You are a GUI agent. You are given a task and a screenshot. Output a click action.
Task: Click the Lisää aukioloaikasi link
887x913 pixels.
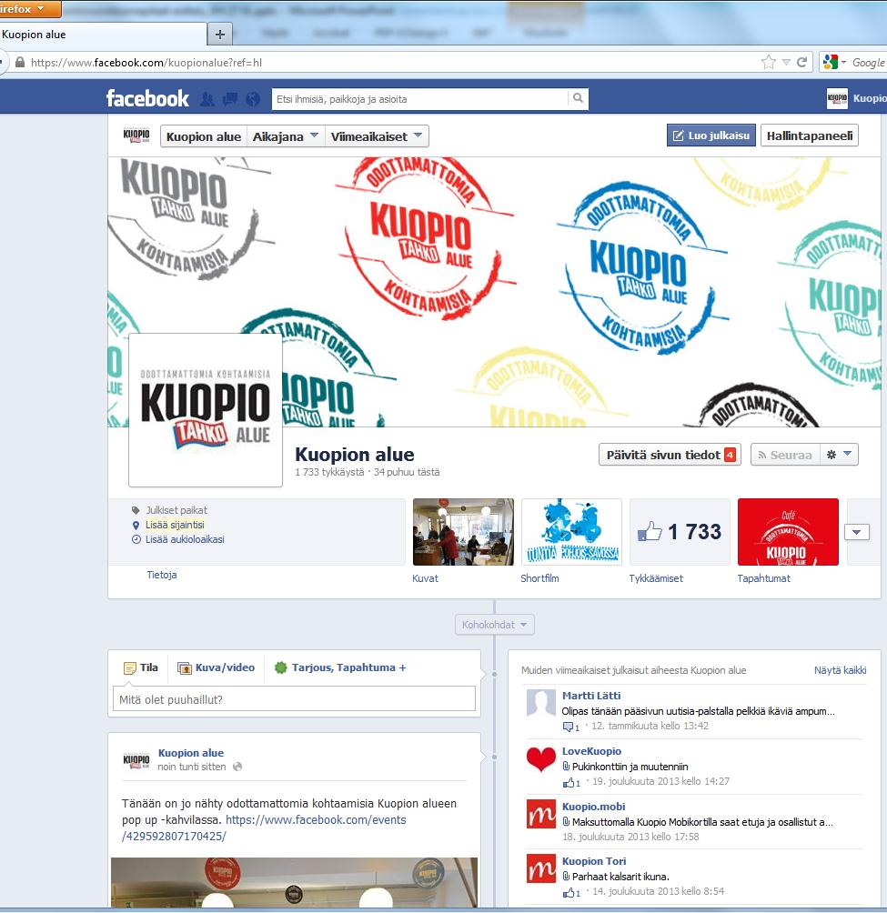pyautogui.click(x=185, y=539)
